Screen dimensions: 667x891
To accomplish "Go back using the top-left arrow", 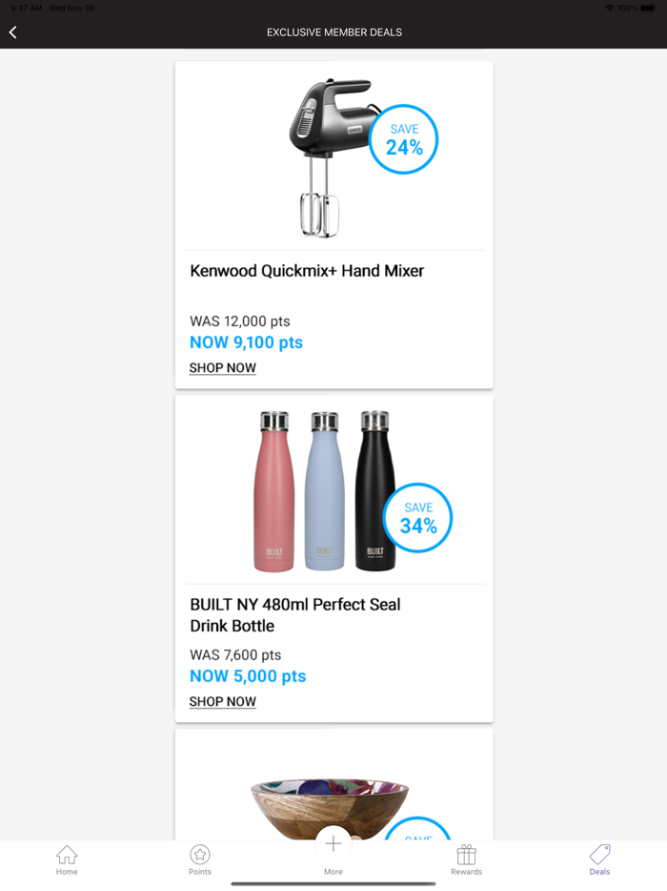I will pyautogui.click(x=13, y=31).
